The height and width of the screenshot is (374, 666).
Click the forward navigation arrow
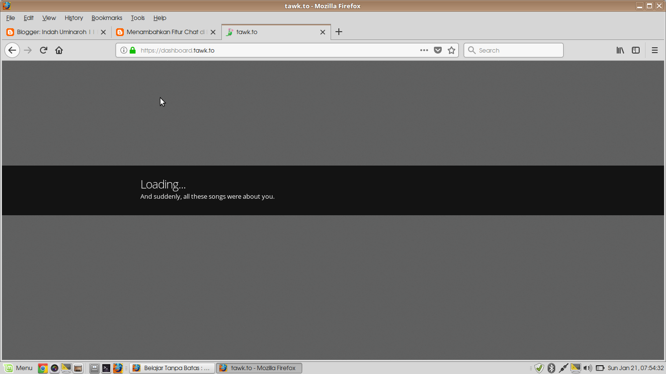pyautogui.click(x=28, y=50)
